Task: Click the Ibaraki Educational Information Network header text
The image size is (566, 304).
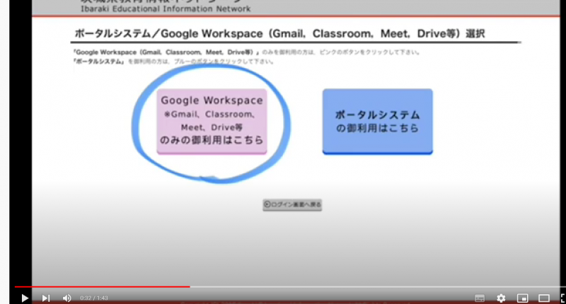Action: click(x=166, y=8)
